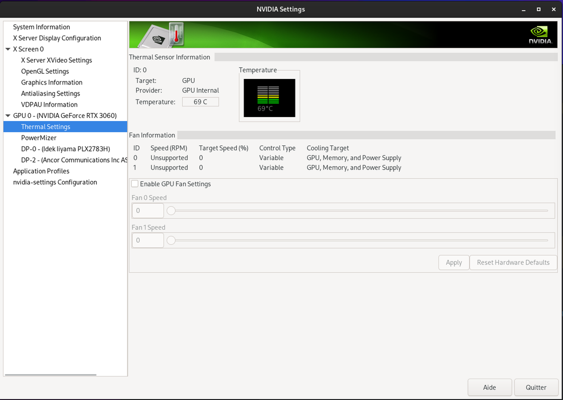Screen dimensions: 563x400
Task: Enable the GPU Fan Settings checkbox
Action: (x=135, y=184)
